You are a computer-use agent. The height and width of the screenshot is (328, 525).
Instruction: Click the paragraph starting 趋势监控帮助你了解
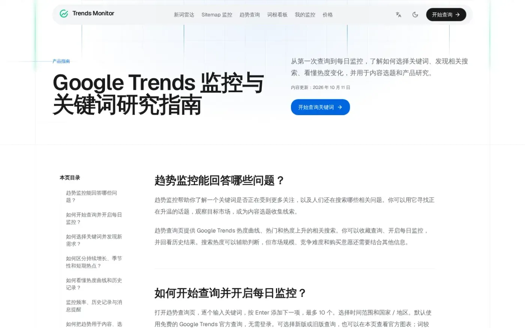[x=294, y=206]
